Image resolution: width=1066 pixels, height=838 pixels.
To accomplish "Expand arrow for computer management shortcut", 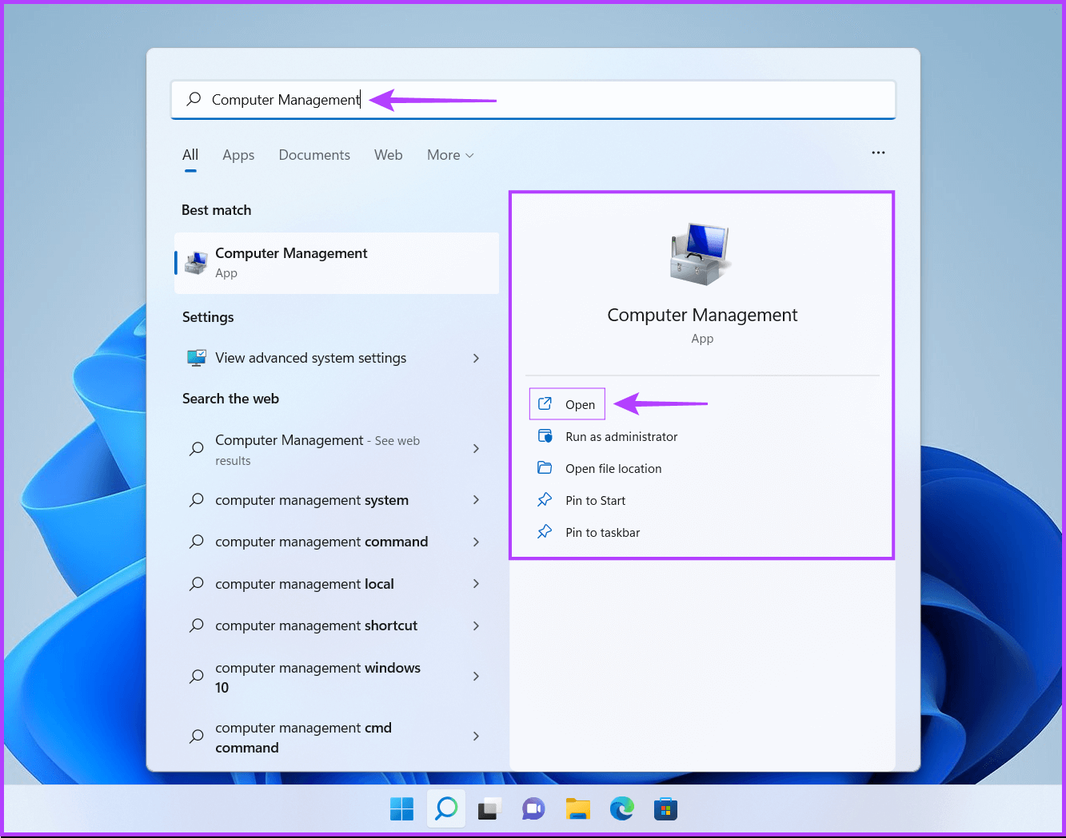I will pos(476,626).
